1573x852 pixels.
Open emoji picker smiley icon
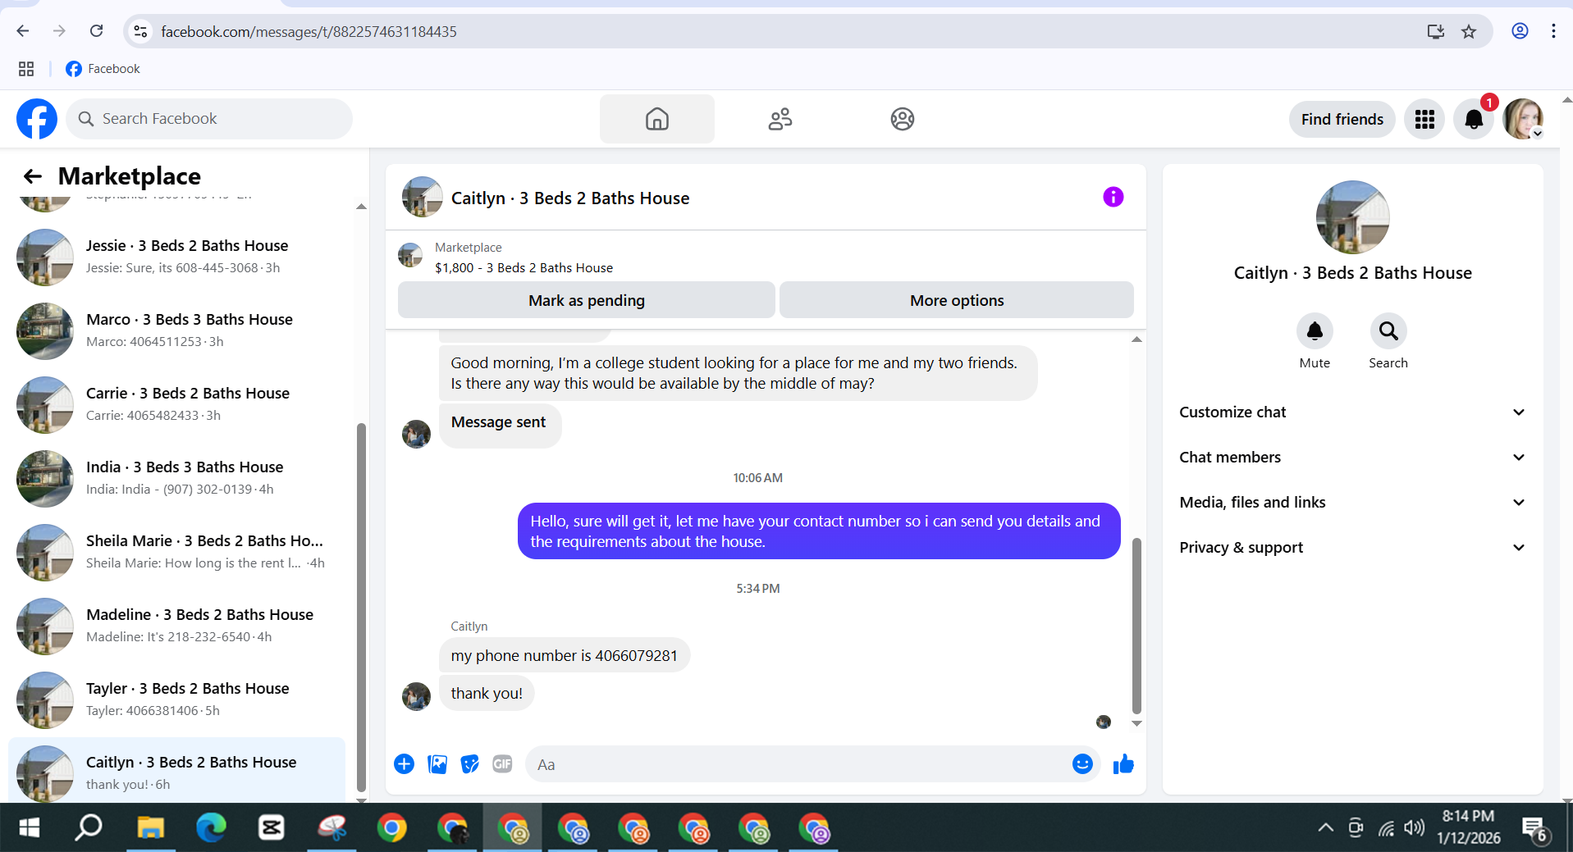click(1082, 764)
